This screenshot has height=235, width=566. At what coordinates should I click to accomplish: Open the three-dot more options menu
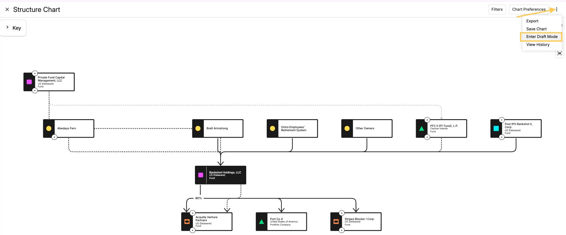(556, 9)
